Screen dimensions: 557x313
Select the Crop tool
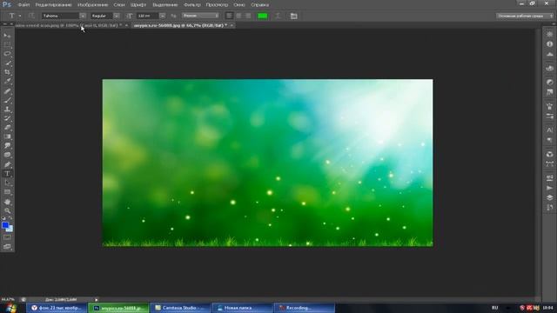(x=8, y=72)
